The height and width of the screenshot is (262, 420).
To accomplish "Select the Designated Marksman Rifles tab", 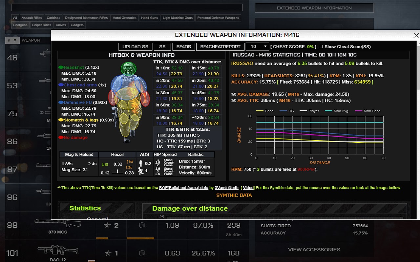I will [87, 18].
